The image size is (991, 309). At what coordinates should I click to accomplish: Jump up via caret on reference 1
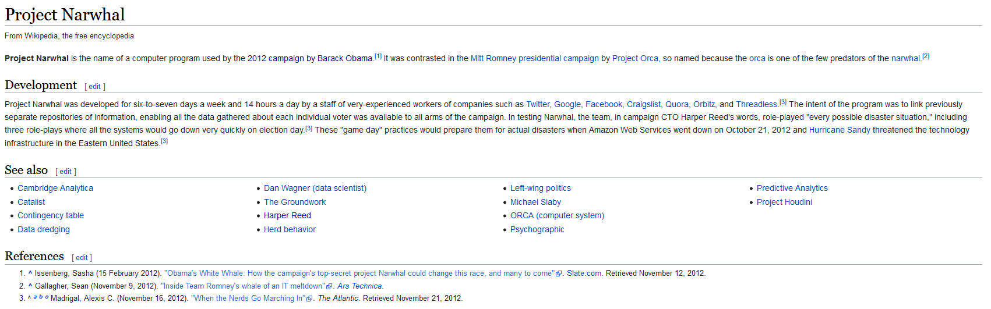[x=30, y=272]
